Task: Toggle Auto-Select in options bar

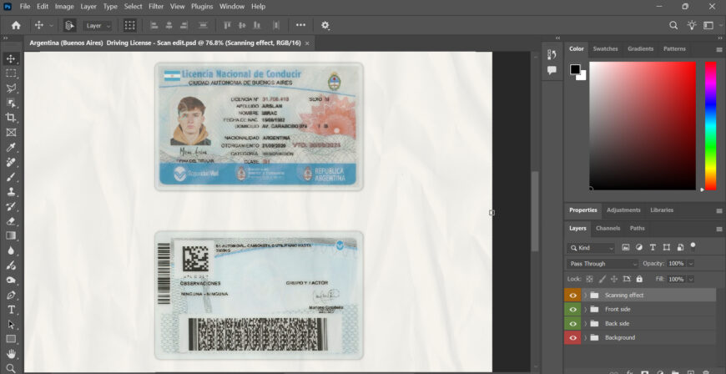Action: click(x=69, y=26)
